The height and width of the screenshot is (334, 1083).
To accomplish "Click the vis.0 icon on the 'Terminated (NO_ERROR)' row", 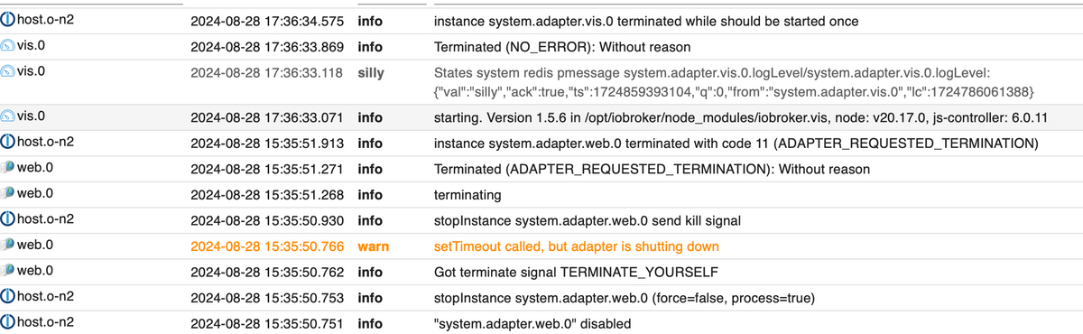I will [8, 45].
